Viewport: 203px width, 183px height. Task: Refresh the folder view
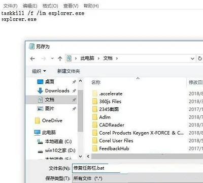point(200,58)
